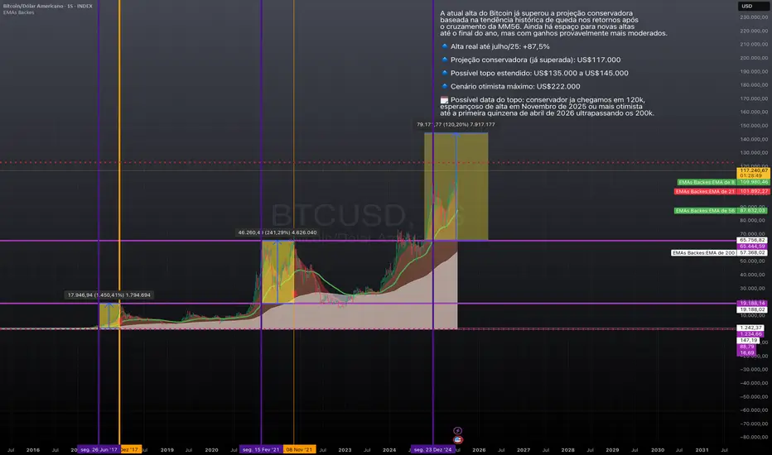Select the 'Possível topo estendido' line
This screenshot has width=772, height=455.
[x=535, y=74]
